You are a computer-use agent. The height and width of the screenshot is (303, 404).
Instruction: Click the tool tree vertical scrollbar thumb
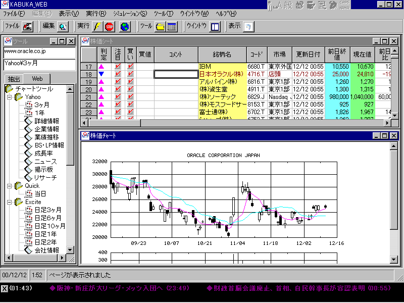pyautogui.click(x=70, y=129)
